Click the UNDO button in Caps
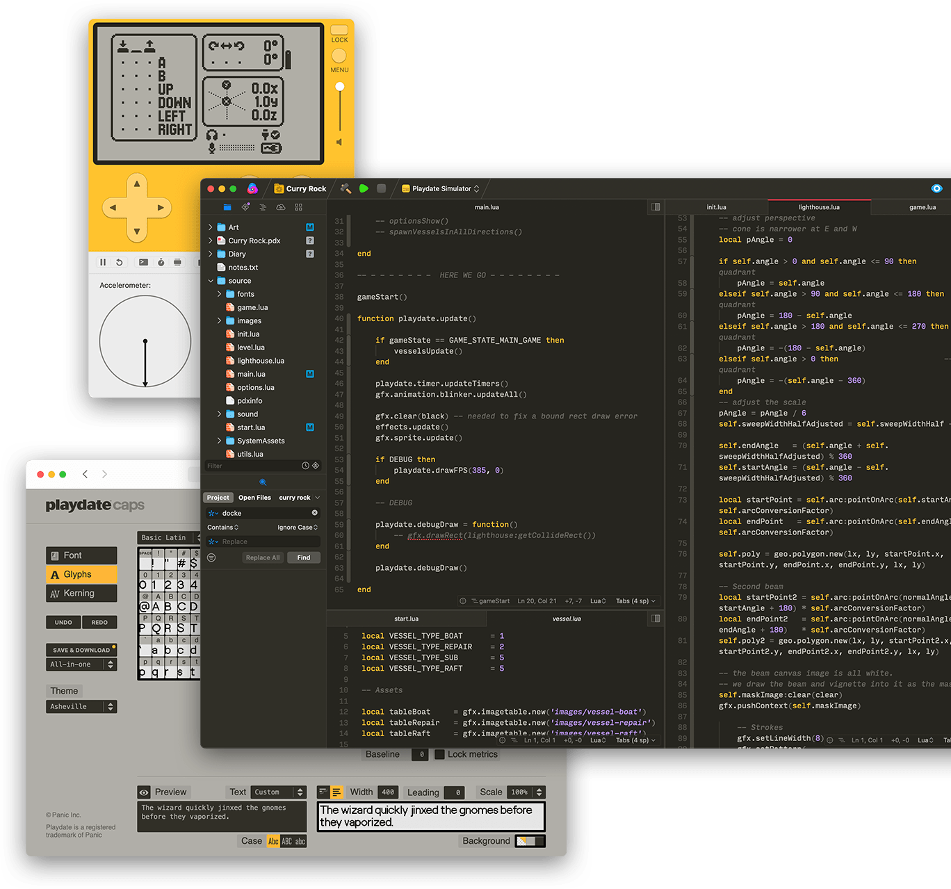 coord(63,622)
